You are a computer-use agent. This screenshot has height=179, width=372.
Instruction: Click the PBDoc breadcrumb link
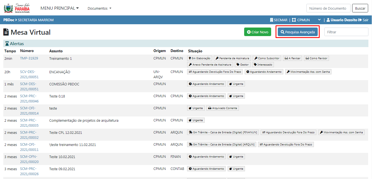9,20
